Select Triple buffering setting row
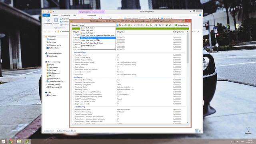The image size is (256, 144). pos(129,67)
